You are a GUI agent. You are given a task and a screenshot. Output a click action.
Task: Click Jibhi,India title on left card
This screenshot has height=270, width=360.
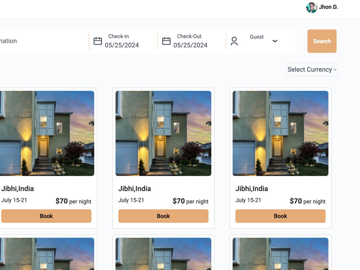(17, 189)
